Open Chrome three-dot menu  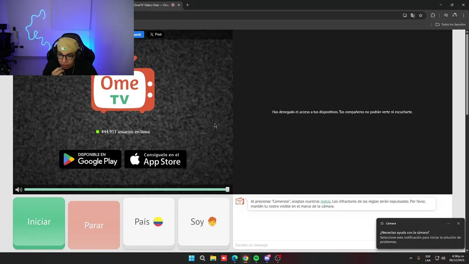(x=464, y=15)
